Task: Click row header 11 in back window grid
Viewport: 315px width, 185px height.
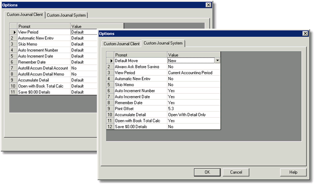Action: click(13, 92)
